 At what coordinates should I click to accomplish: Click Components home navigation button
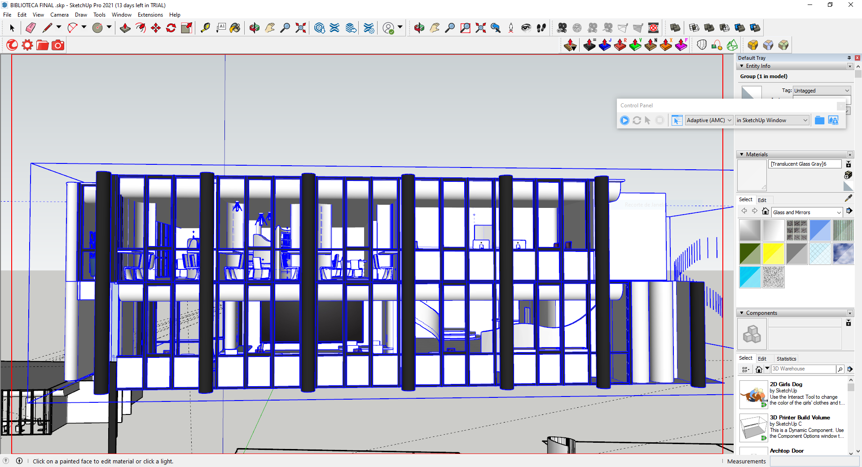click(759, 369)
